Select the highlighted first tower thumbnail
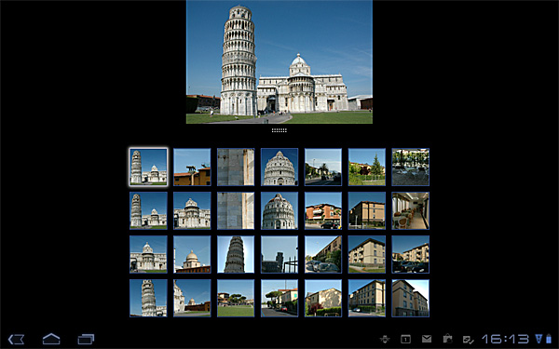This screenshot has width=559, height=349. click(x=148, y=167)
